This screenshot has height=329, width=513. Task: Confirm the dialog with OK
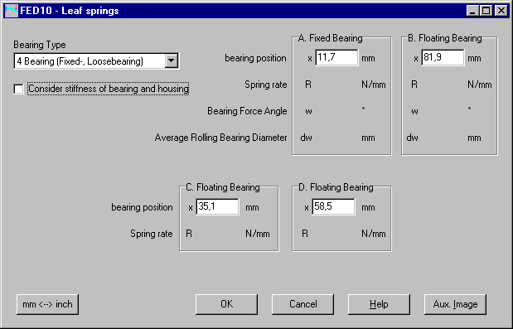(226, 304)
